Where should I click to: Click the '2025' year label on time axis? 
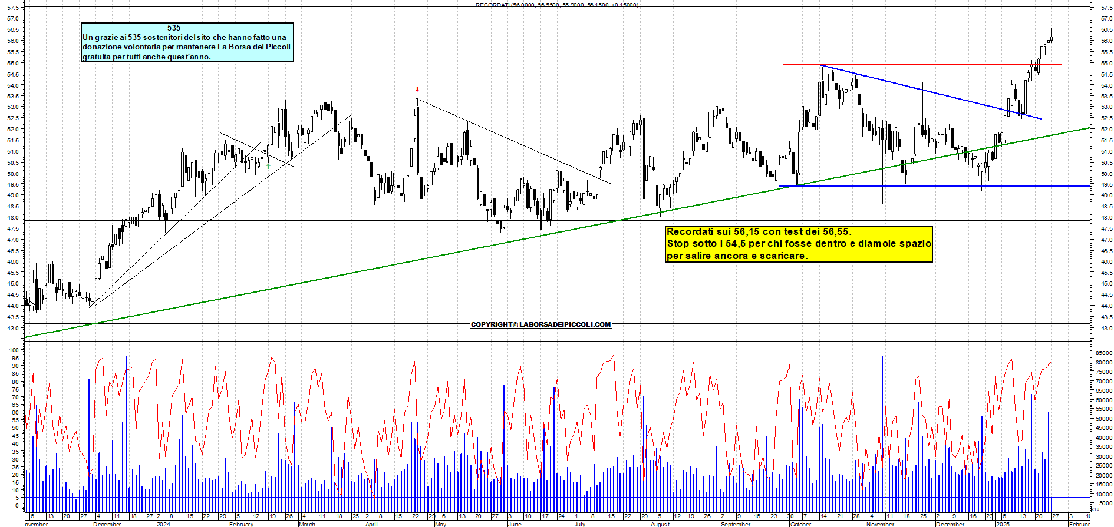click(1003, 524)
